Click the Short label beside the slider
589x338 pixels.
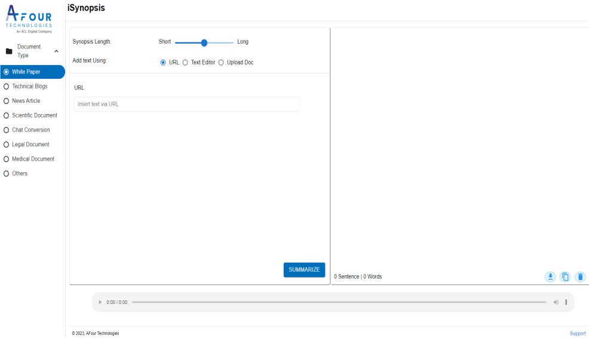[164, 42]
